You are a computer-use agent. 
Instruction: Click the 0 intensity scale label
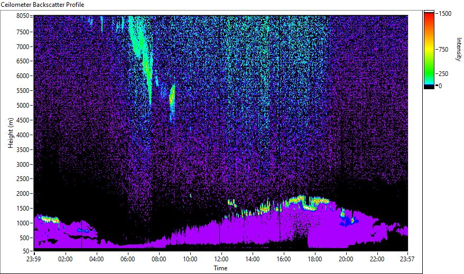(x=440, y=86)
